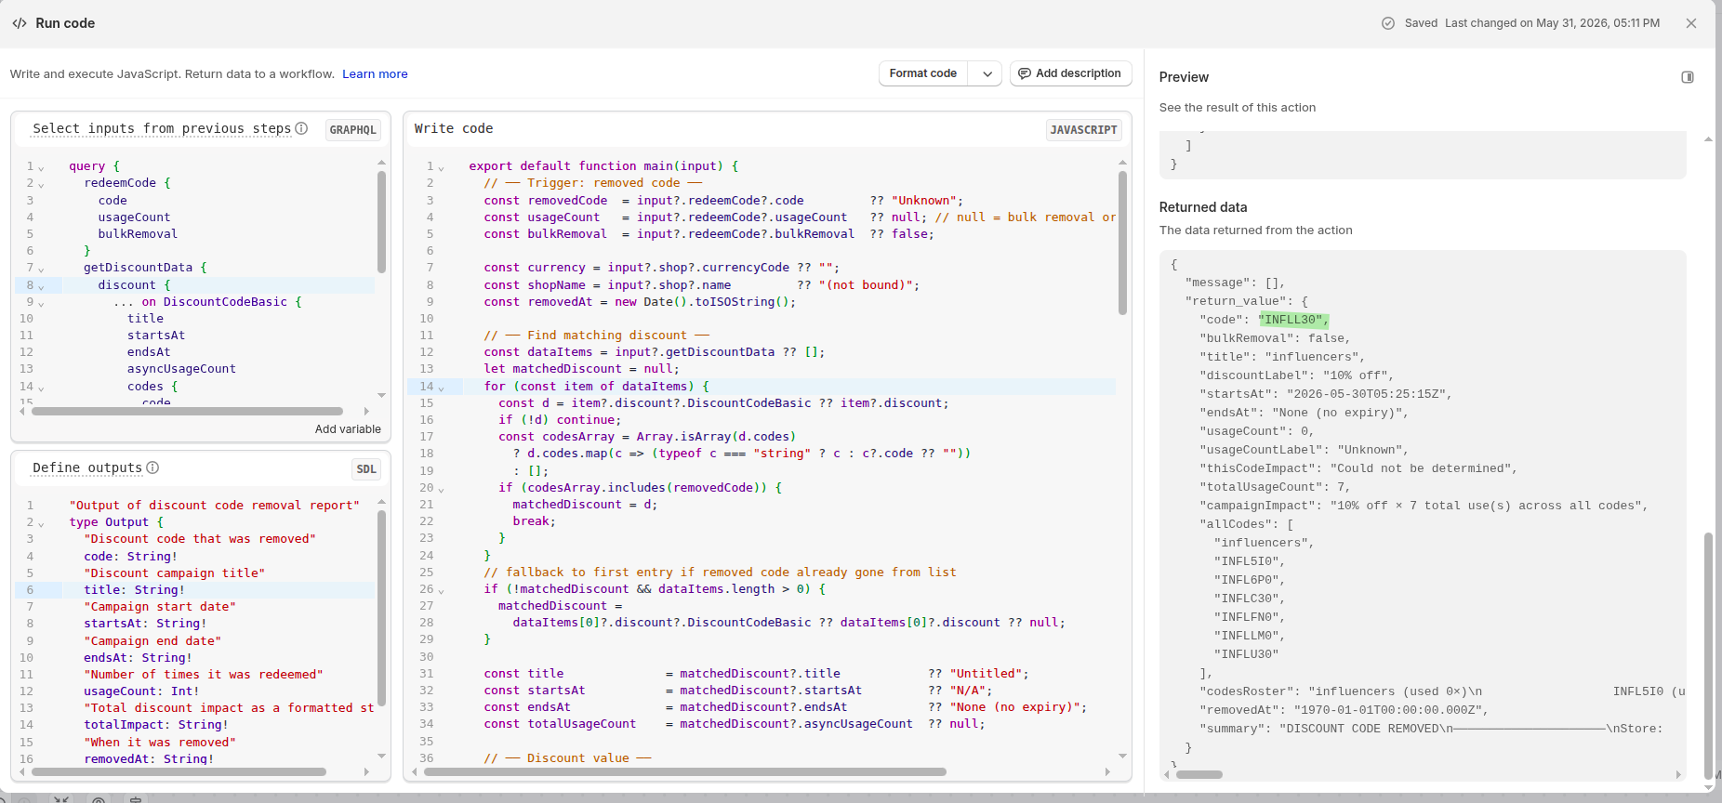Viewport: 1722px width, 803px height.
Task: Click the JAVASCRIPT language badge
Action: point(1083,130)
